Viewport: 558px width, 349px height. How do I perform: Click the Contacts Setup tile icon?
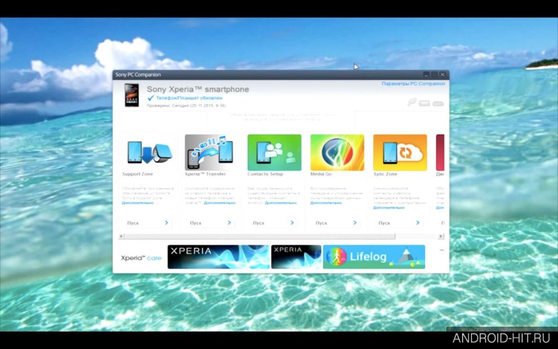(274, 152)
